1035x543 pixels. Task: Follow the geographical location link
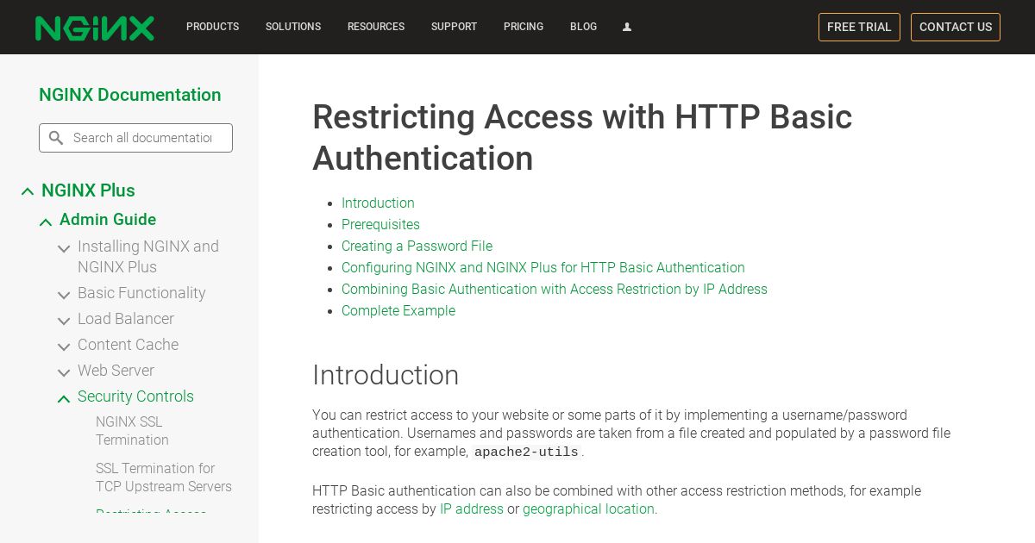click(x=588, y=509)
